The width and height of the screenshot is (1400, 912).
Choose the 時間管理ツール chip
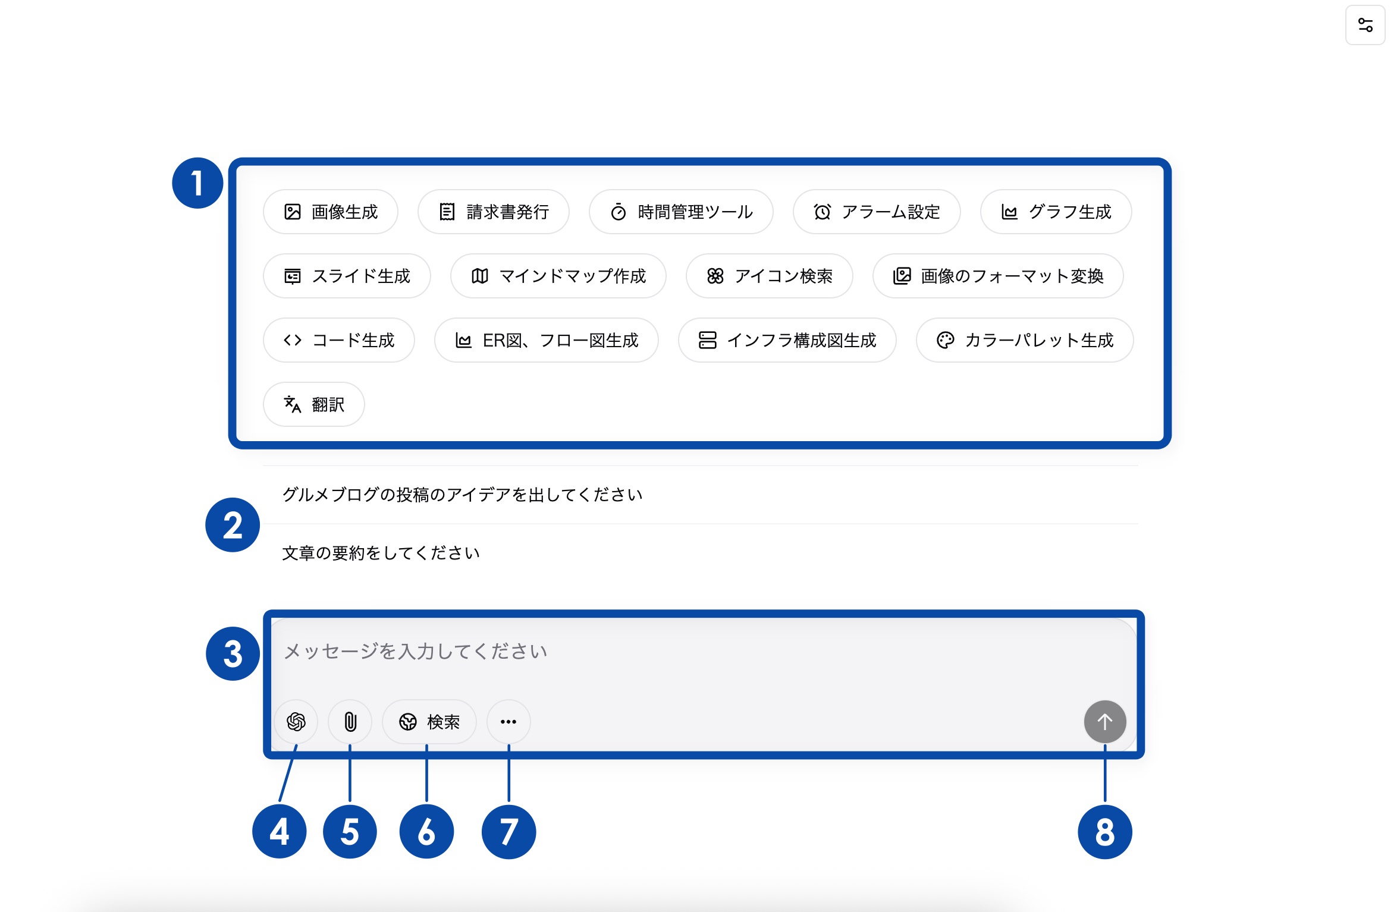tap(681, 212)
